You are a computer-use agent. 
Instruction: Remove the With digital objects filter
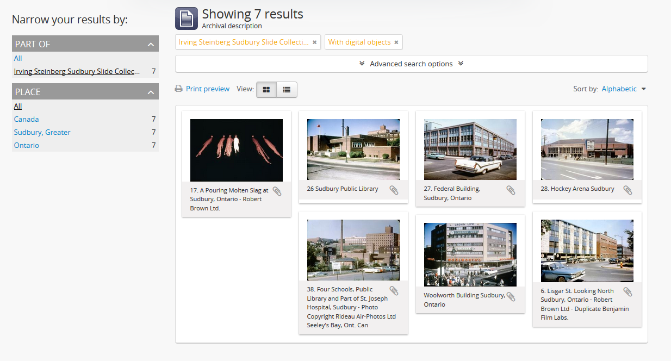click(396, 42)
